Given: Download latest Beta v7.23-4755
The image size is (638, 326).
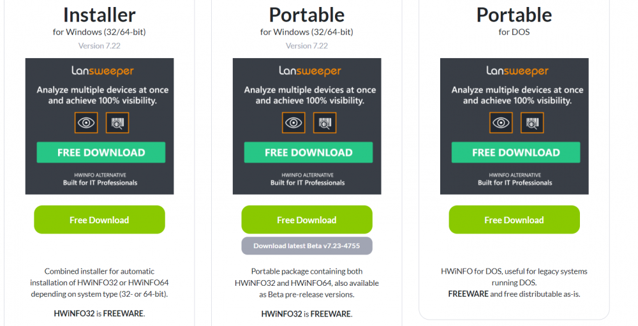Looking at the screenshot, I should click(307, 246).
